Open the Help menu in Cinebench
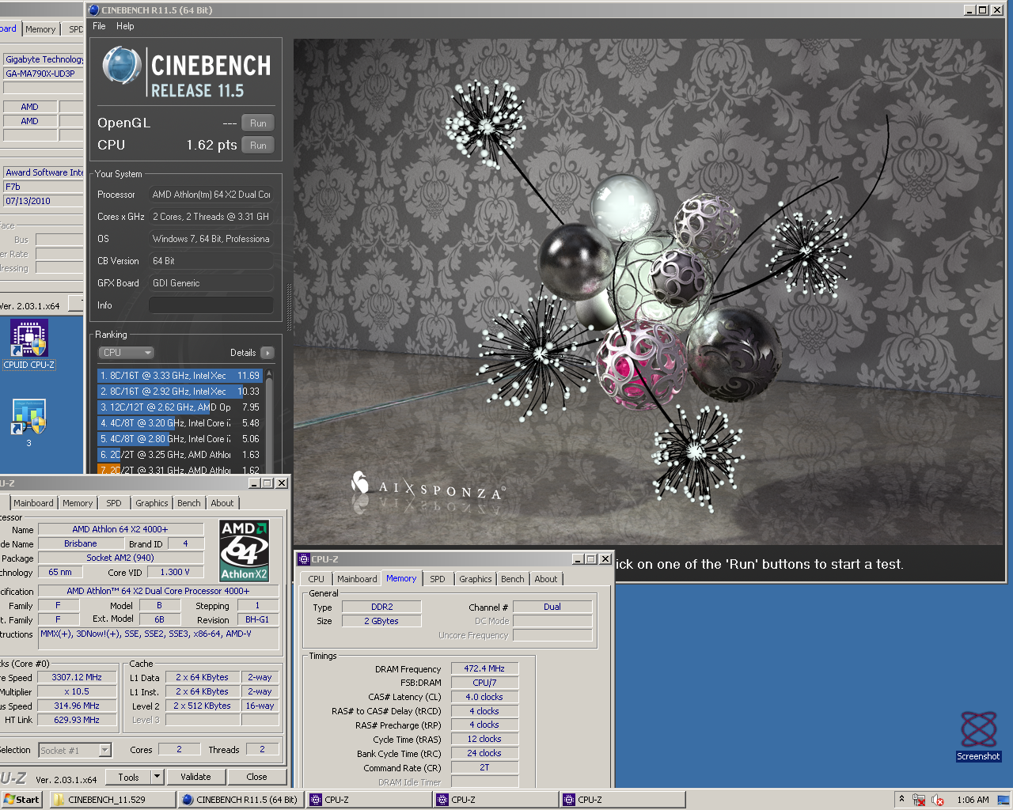The height and width of the screenshot is (810, 1013). point(125,26)
